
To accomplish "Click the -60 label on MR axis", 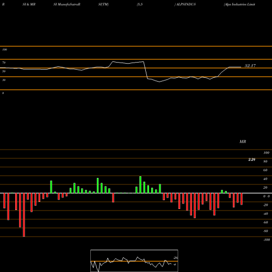I will [x=265, y=222].
